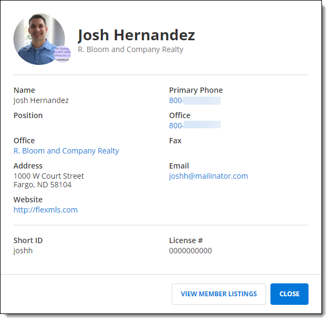
Task: Email joshh@mailinator.com
Action: pos(208,176)
